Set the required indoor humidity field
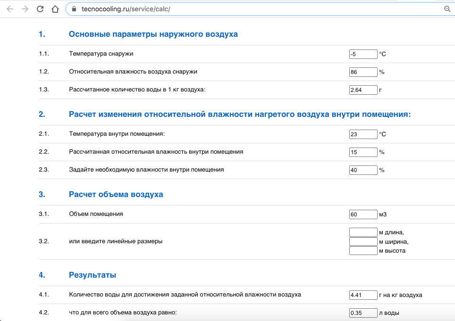This screenshot has height=321, width=455. click(x=363, y=170)
